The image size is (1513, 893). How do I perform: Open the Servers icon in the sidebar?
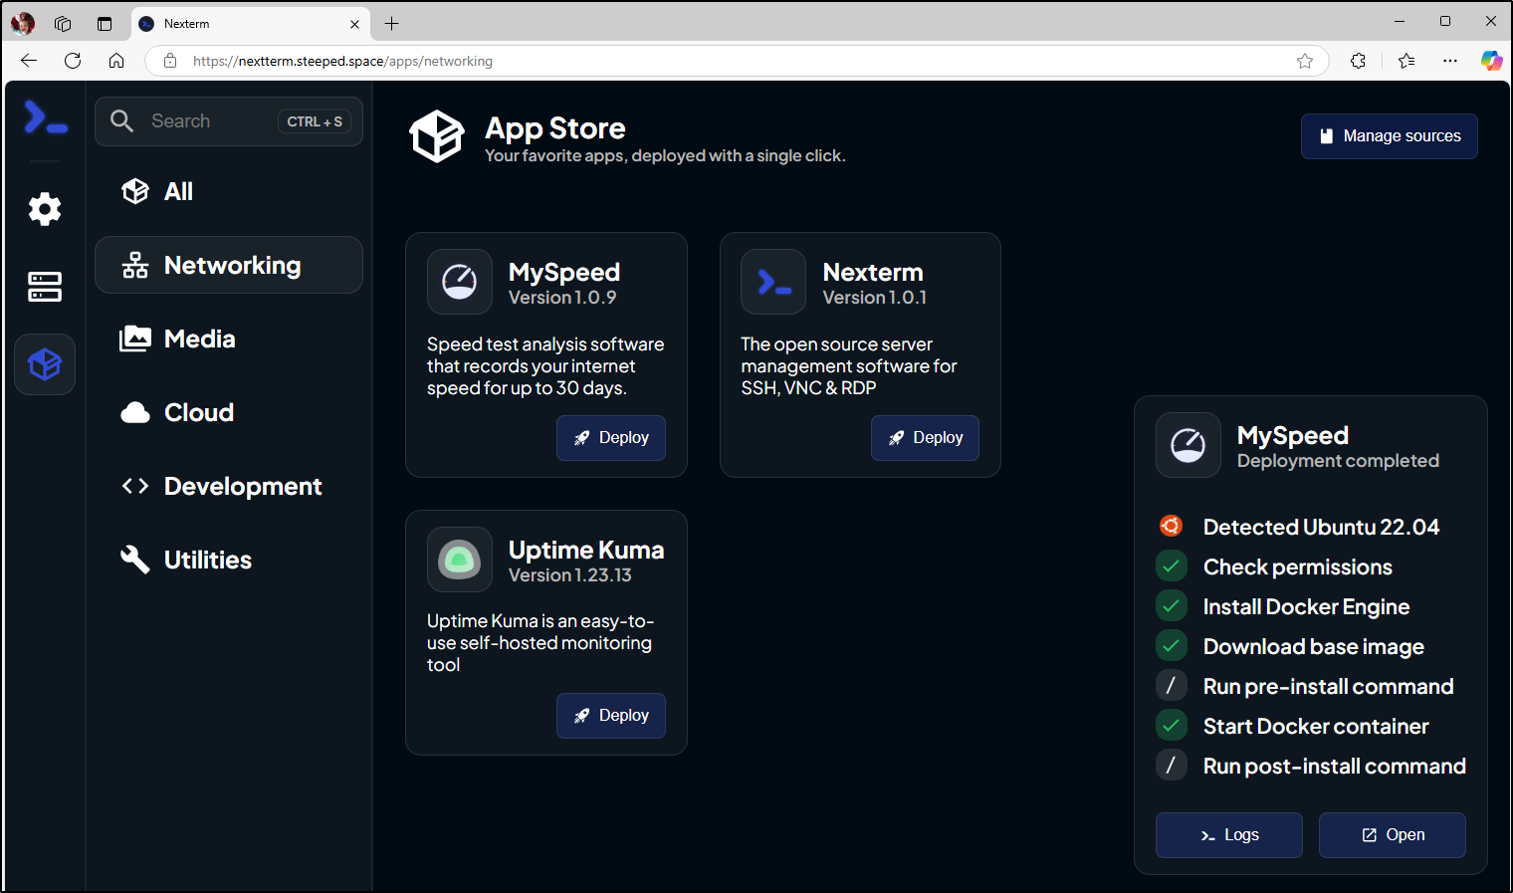coord(45,287)
